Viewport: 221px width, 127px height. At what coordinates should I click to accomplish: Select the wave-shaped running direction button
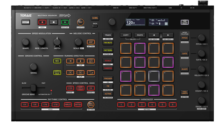(90, 72)
